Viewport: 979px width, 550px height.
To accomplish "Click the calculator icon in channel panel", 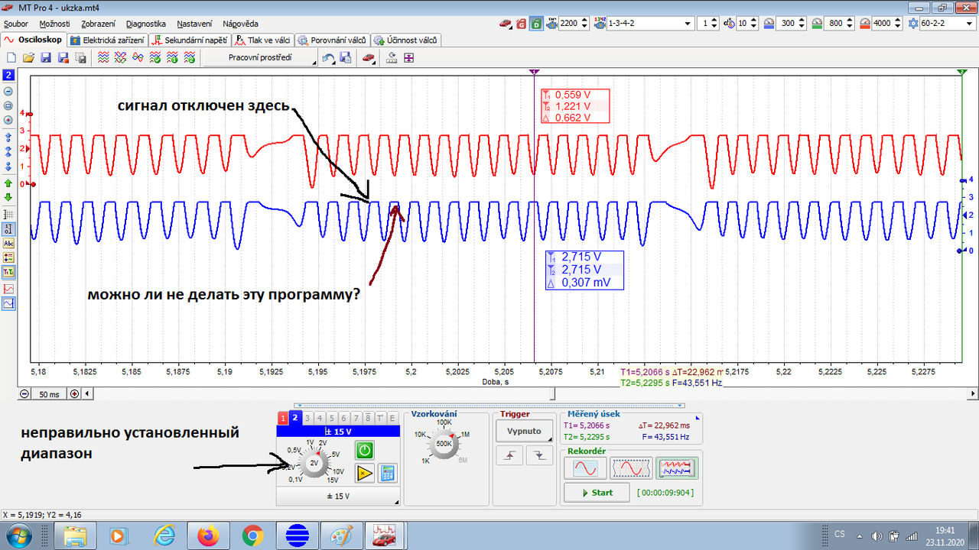I will (388, 473).
